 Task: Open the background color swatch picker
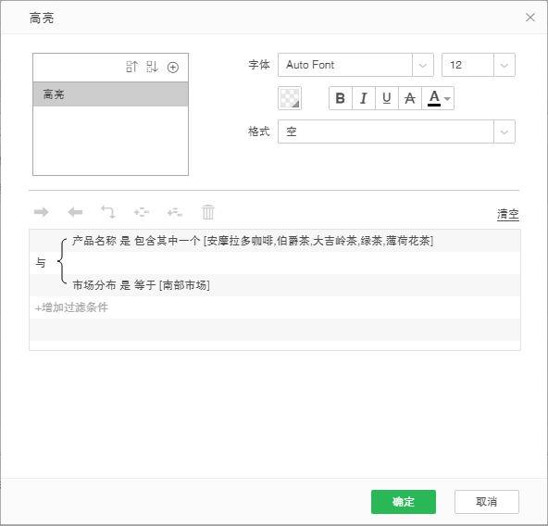pos(290,98)
